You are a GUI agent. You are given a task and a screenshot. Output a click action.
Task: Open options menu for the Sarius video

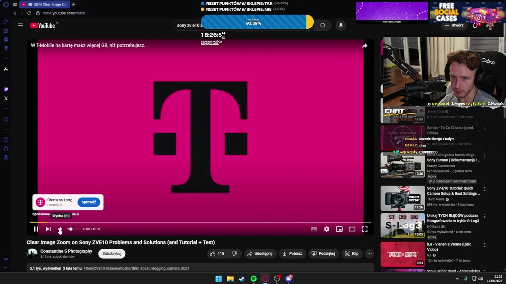coord(485,129)
